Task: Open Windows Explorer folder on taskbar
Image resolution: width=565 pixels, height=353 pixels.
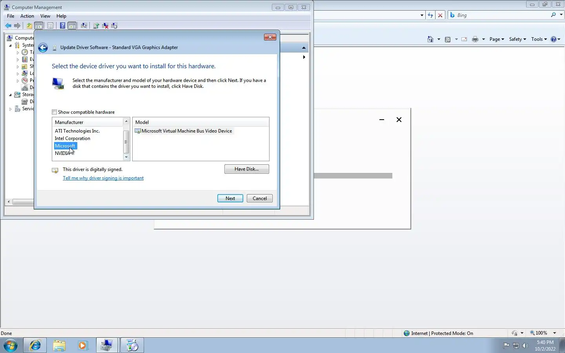Action: [x=59, y=346]
